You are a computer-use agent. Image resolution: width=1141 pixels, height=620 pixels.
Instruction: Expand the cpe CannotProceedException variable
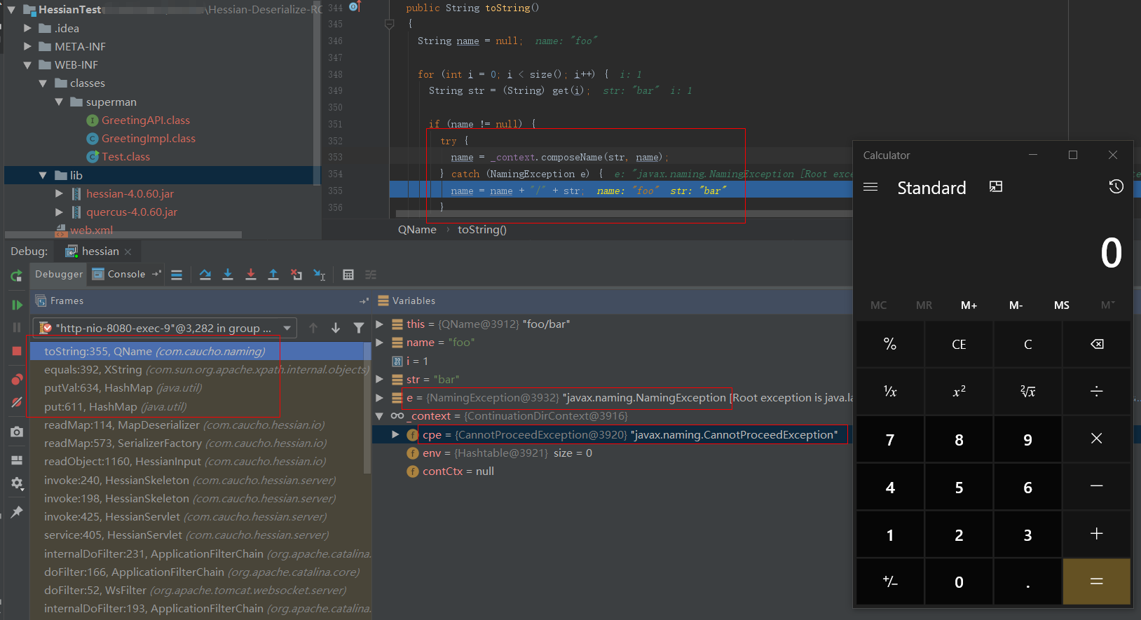[395, 435]
